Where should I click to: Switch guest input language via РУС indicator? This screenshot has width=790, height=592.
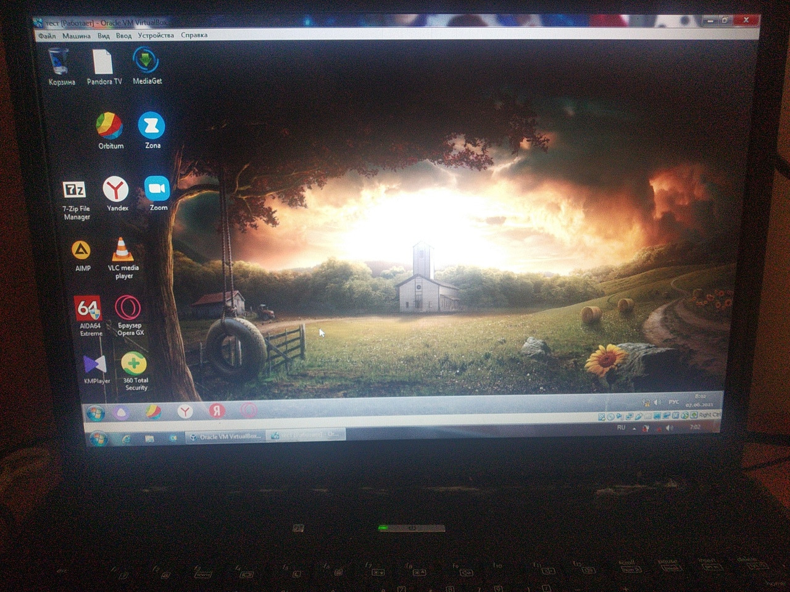[674, 401]
